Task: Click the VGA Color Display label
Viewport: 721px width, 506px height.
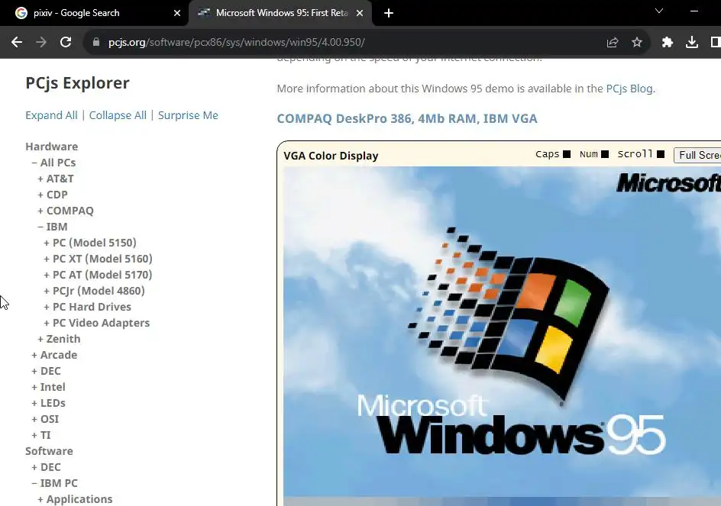Action: [x=331, y=156]
